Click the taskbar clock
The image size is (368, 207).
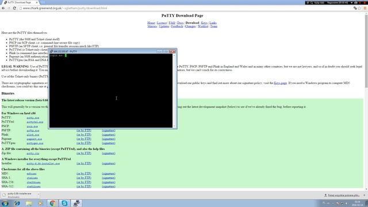(357, 203)
